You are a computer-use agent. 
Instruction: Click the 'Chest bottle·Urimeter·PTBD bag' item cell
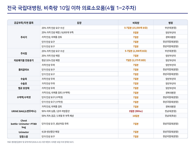pyautogui.click(x=24, y=124)
